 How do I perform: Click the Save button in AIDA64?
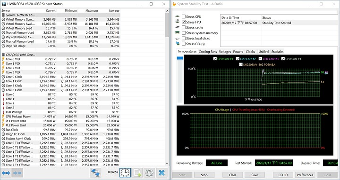point(255,175)
